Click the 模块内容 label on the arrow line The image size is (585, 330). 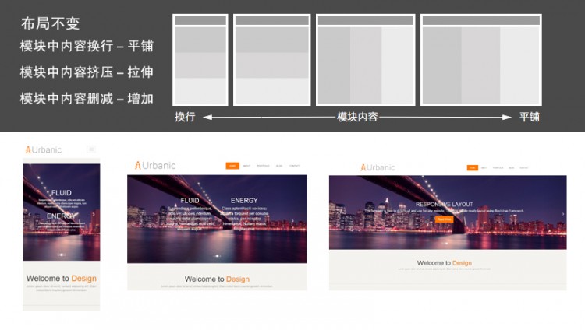coord(357,117)
